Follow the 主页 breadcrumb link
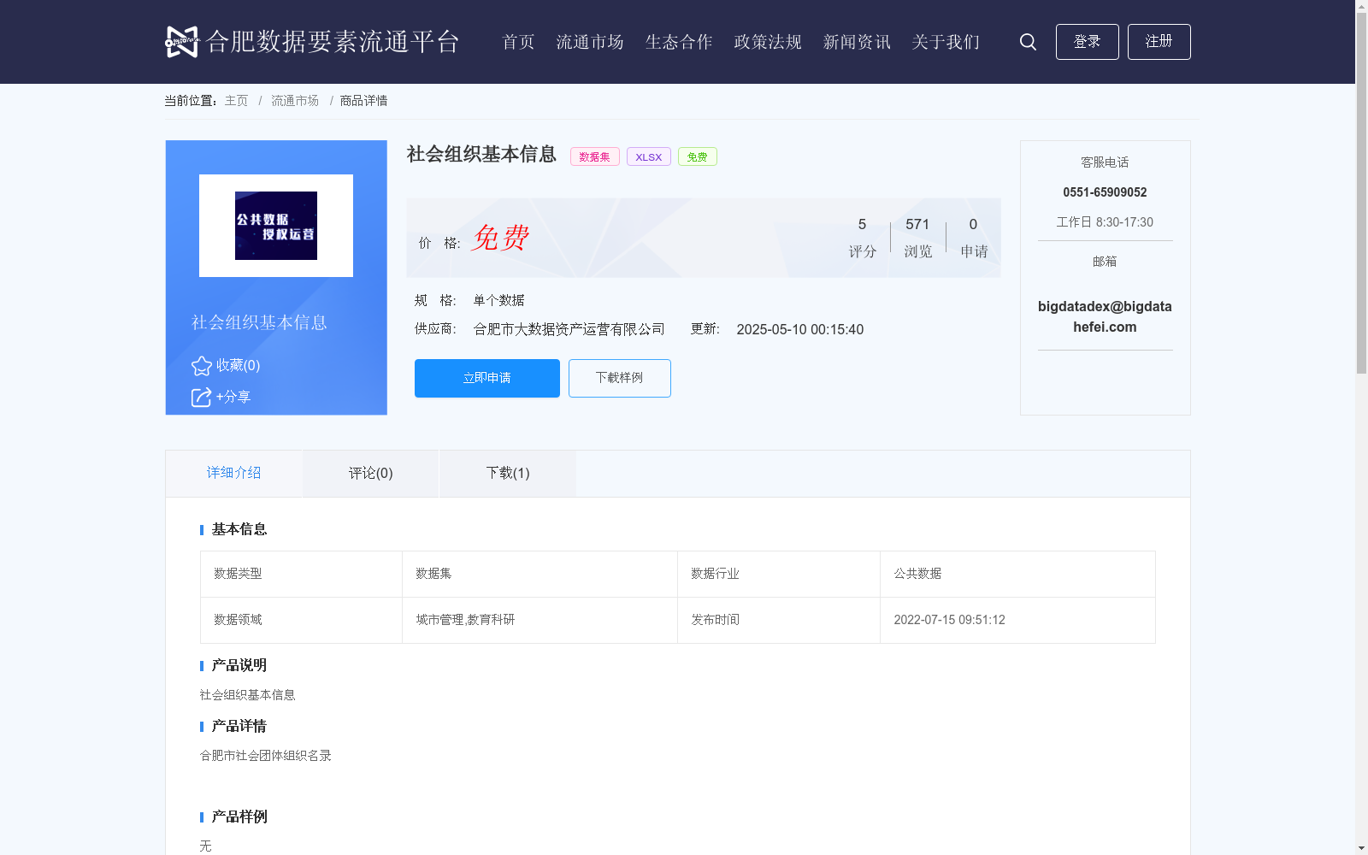The image size is (1368, 855). 236,101
